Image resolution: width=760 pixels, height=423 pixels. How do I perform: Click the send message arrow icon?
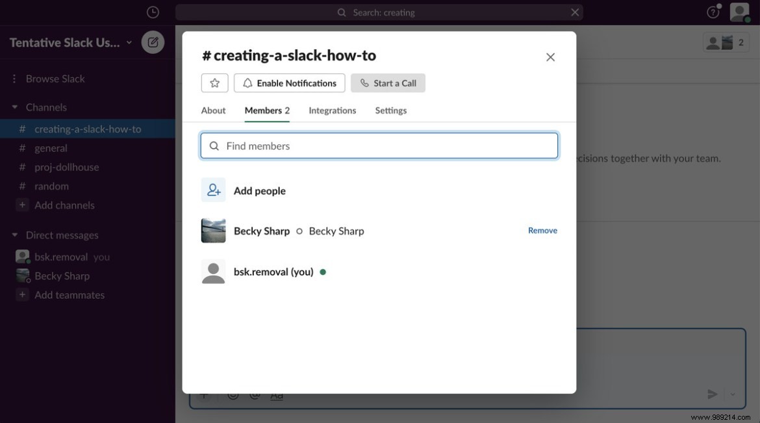[x=712, y=394]
